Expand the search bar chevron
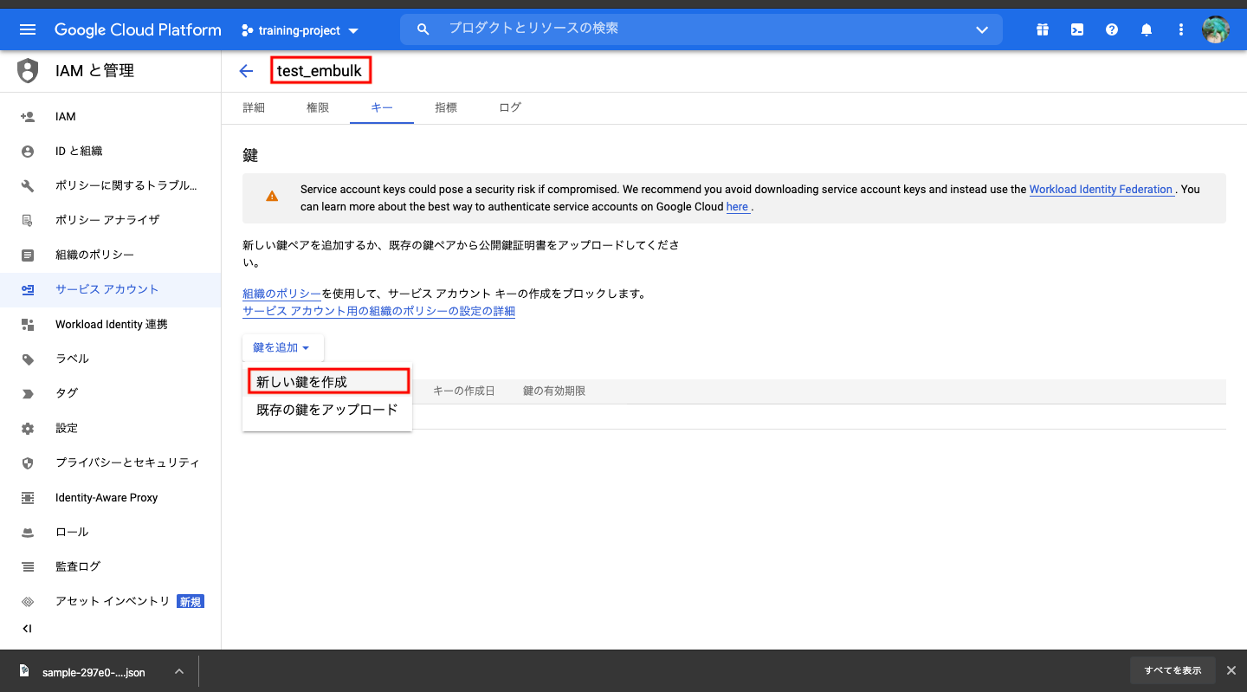This screenshot has width=1247, height=692. [x=982, y=29]
